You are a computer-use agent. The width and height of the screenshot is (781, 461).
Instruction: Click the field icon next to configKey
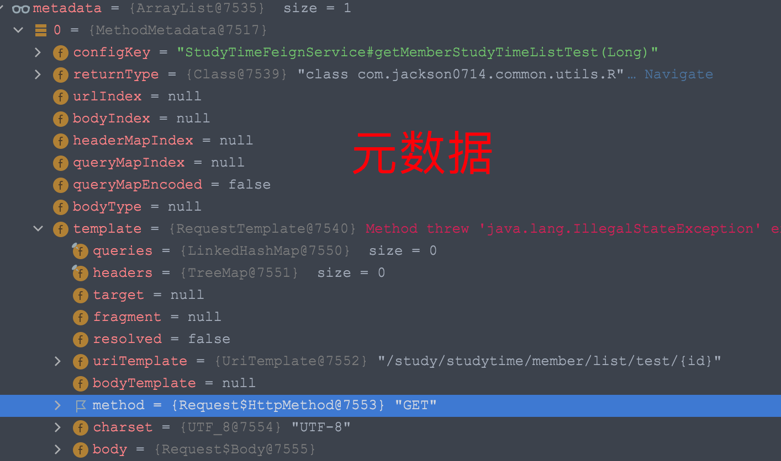coord(60,52)
